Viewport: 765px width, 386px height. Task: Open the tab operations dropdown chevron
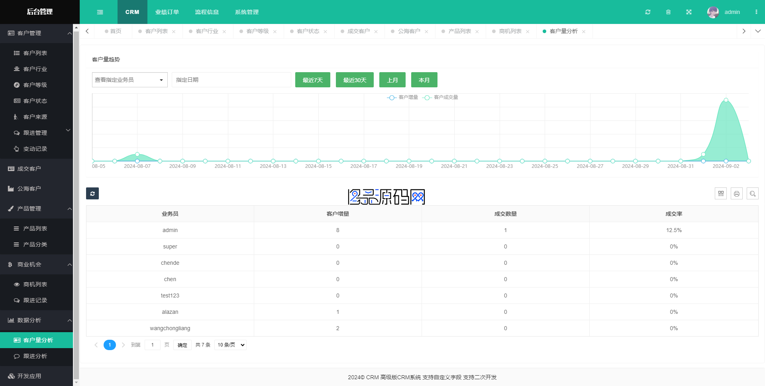coord(758,31)
